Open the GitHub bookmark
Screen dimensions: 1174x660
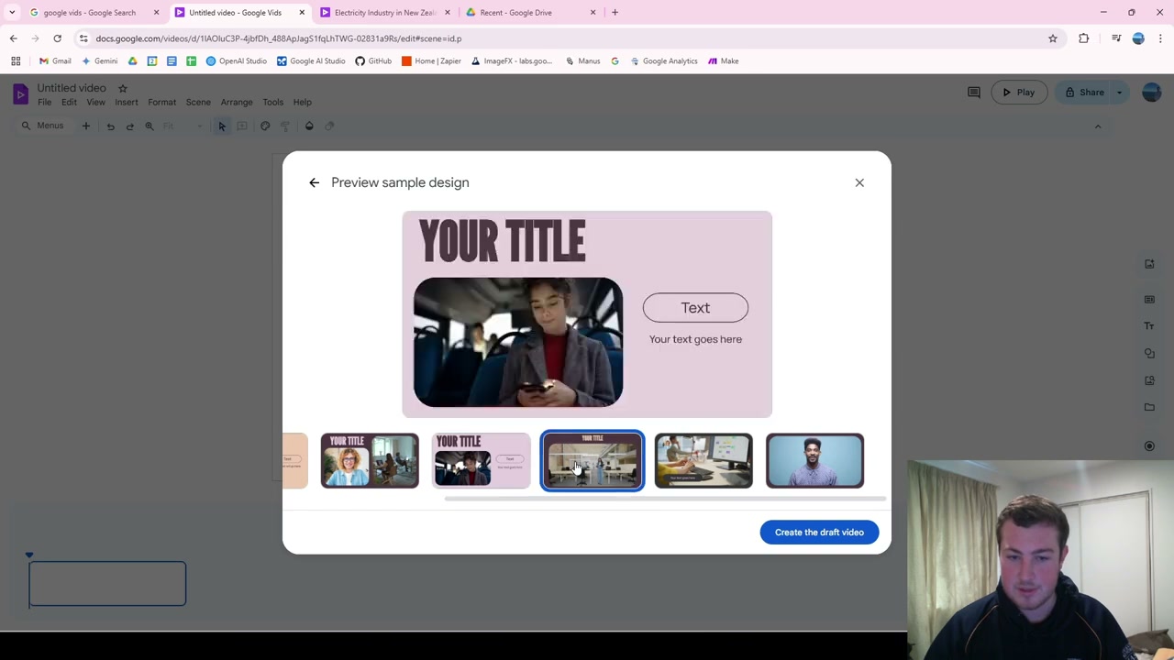click(x=373, y=61)
